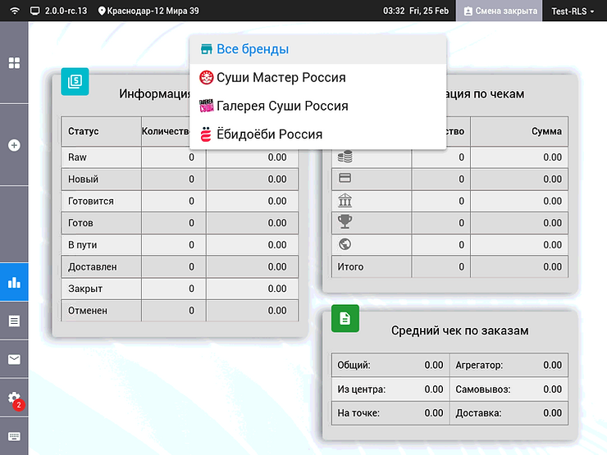Click the Доставлен status row
Image resolution: width=607 pixels, height=455 pixels.
click(x=180, y=266)
